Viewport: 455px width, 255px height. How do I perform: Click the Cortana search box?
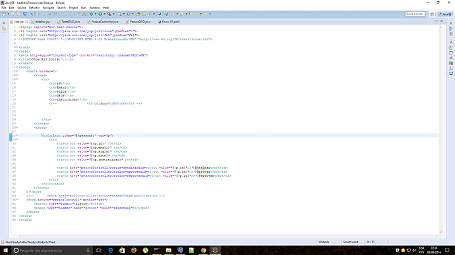click(x=52, y=250)
